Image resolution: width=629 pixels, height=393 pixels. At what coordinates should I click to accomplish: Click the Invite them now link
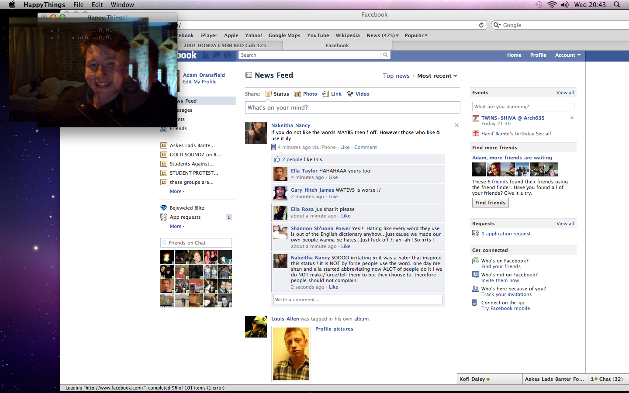[x=500, y=280]
